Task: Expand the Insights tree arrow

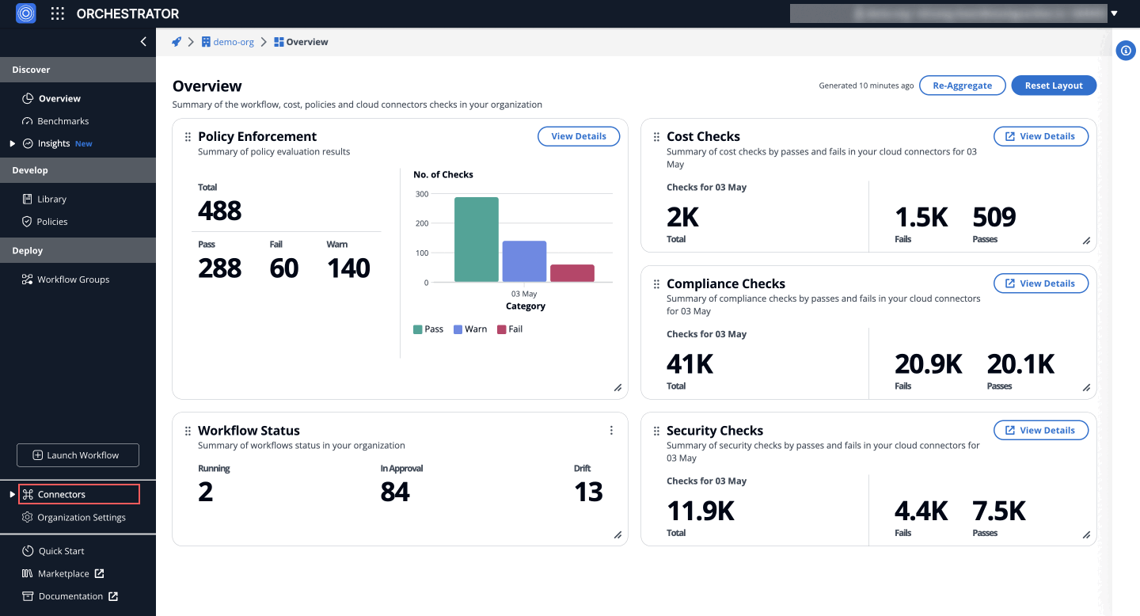Action: 12,143
